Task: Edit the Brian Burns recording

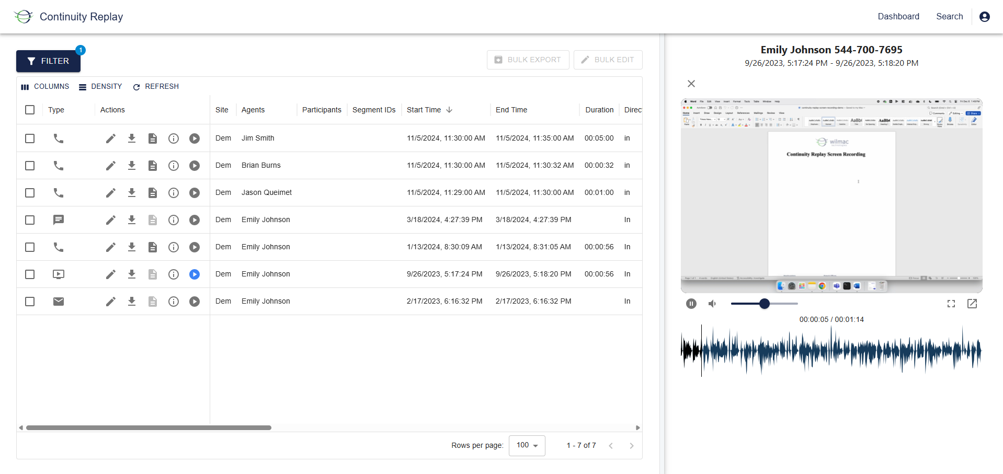Action: point(111,166)
